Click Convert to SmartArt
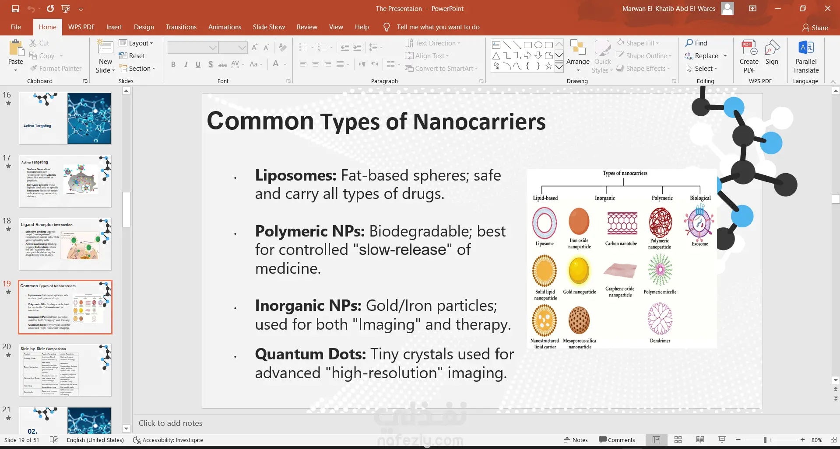This screenshot has width=840, height=449. pyautogui.click(x=441, y=68)
